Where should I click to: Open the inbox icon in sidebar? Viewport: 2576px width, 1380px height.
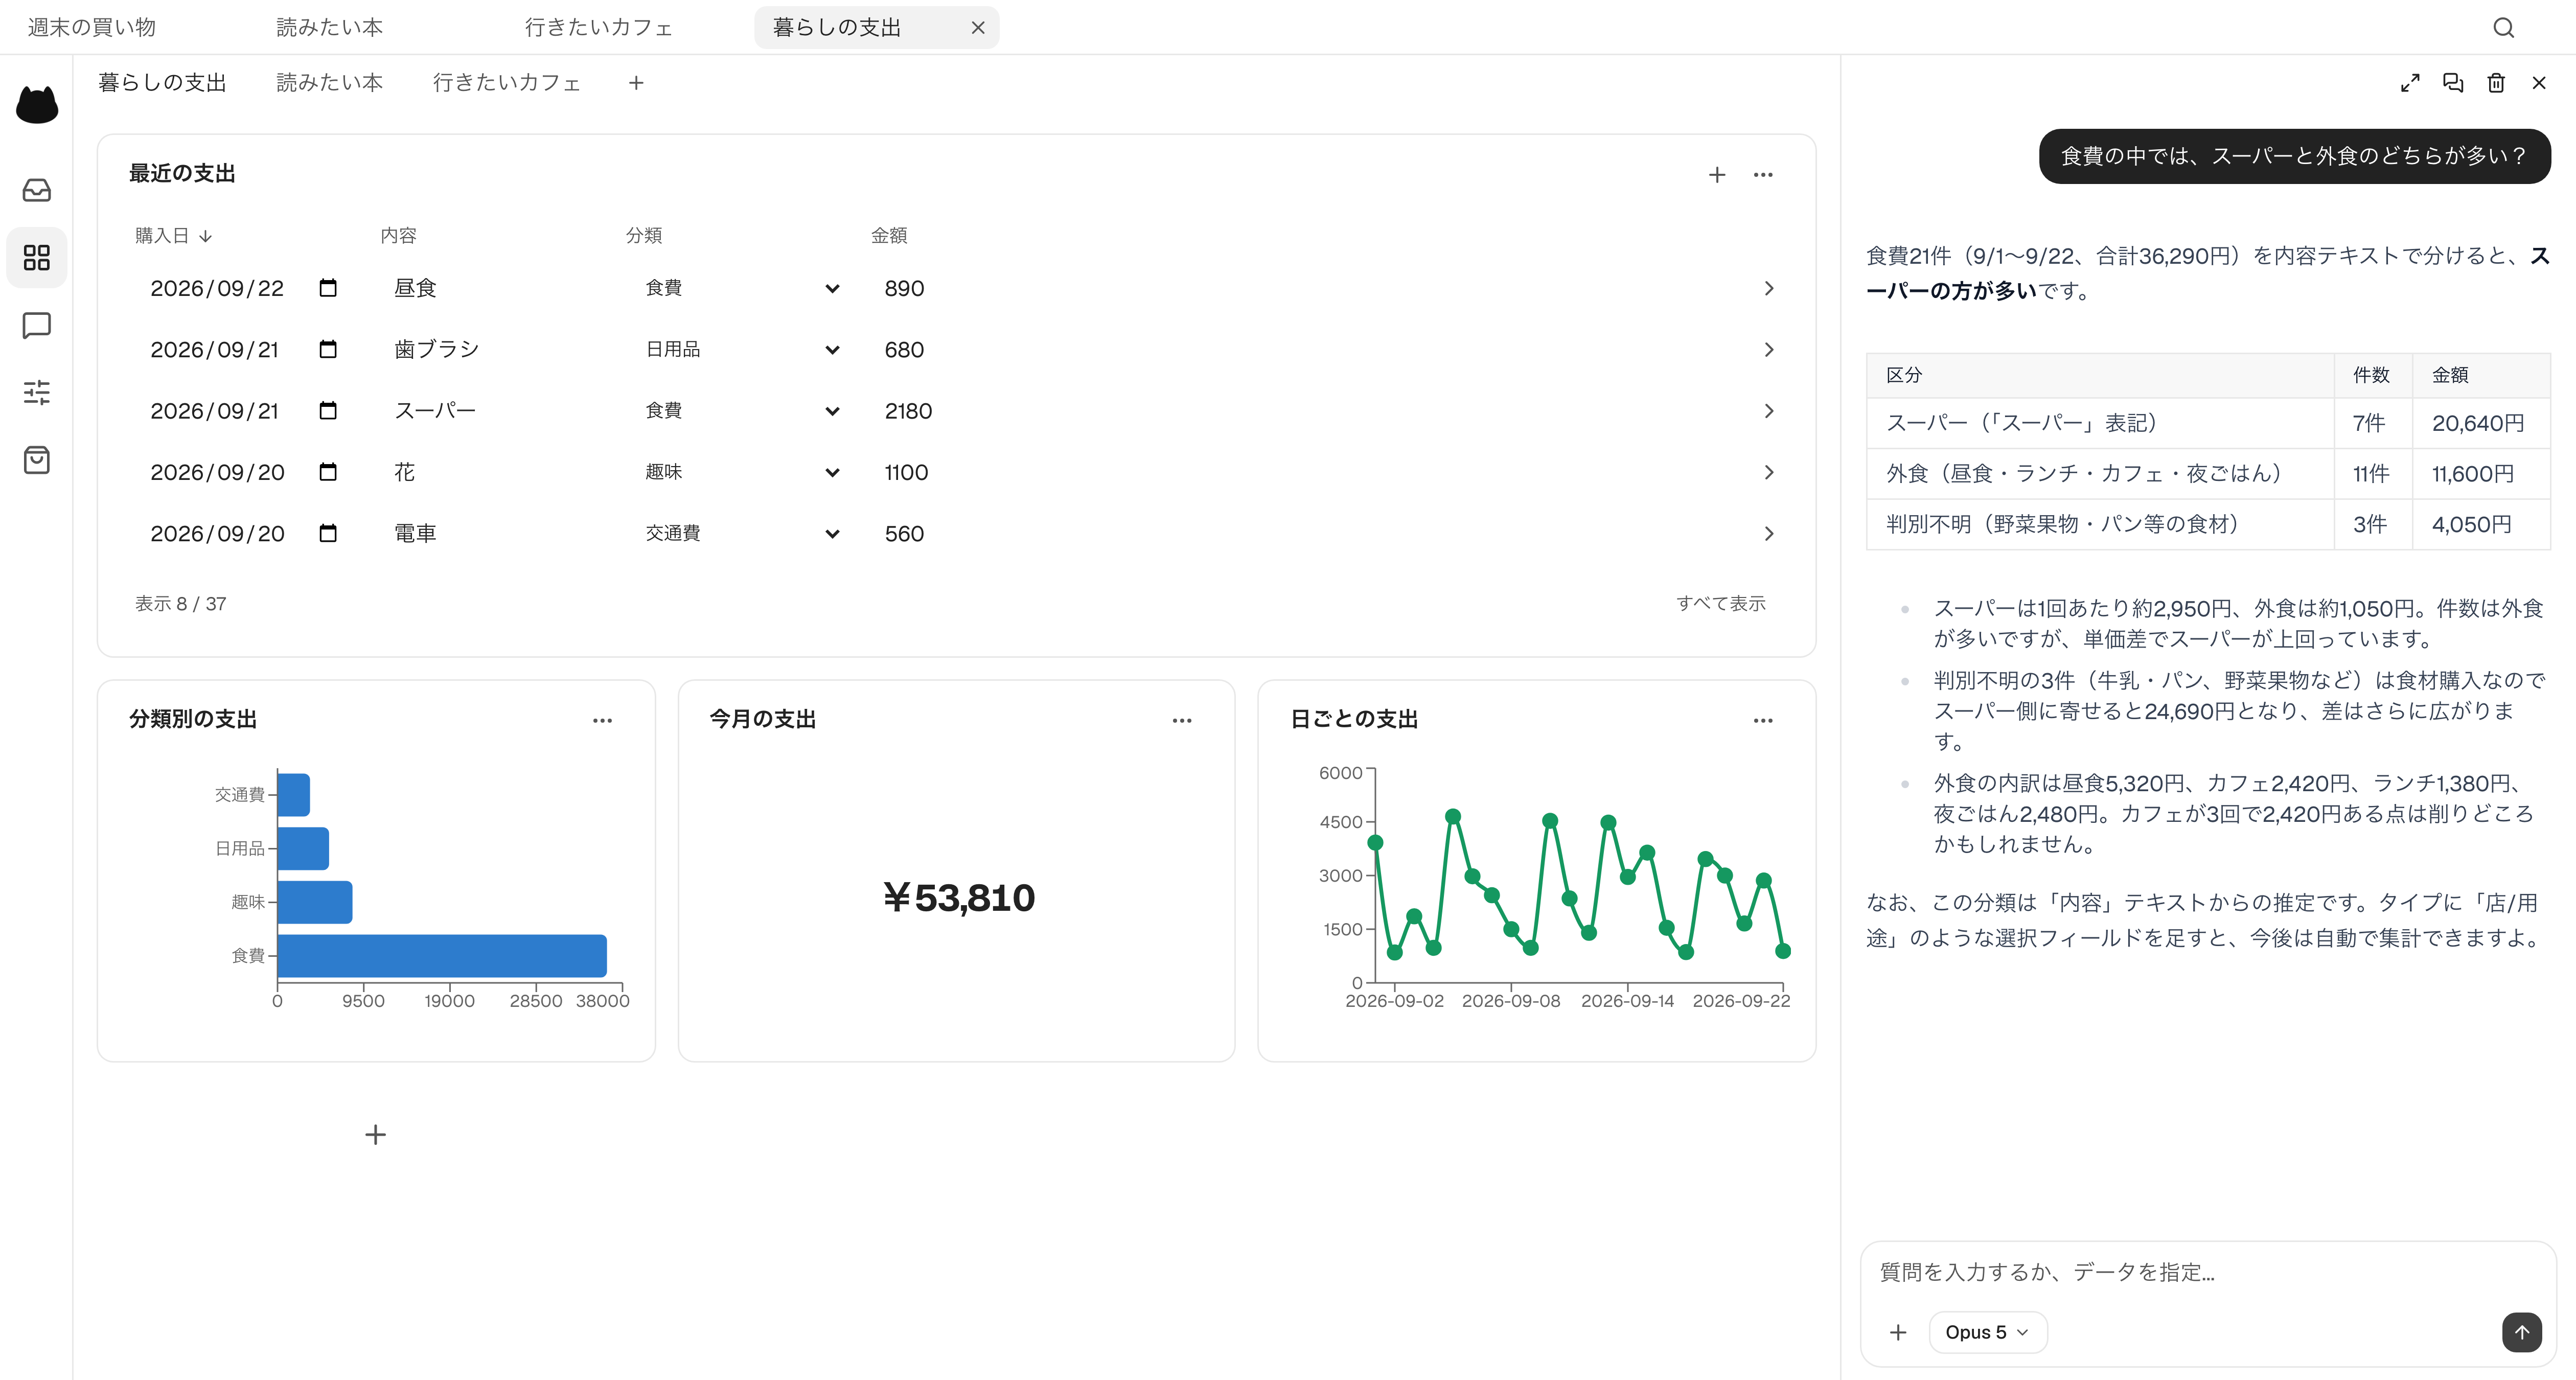coord(37,190)
